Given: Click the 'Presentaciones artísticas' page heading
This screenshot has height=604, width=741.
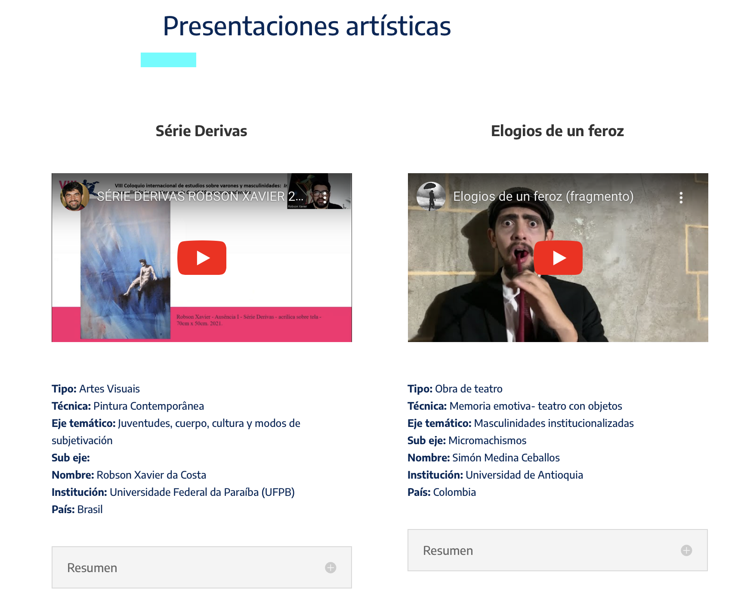Looking at the screenshot, I should coord(306,26).
